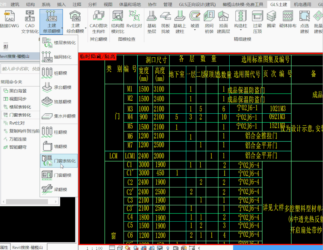This screenshot has width=323, height=250.
Task: Expand the 土建综合翻模 dropdown arrow
Action: 86,28
